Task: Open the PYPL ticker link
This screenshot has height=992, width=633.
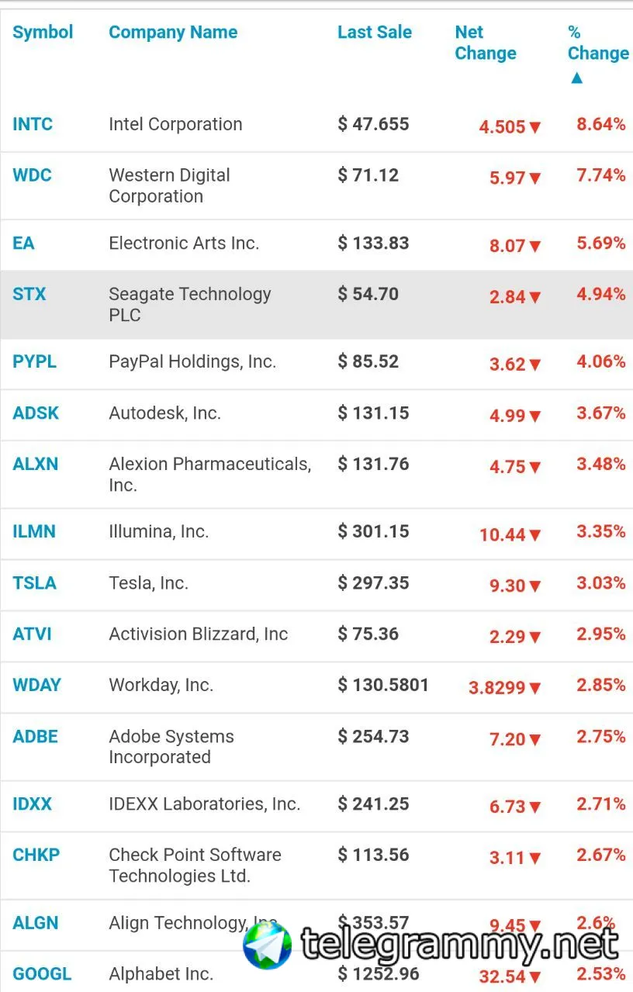Action: coord(34,361)
